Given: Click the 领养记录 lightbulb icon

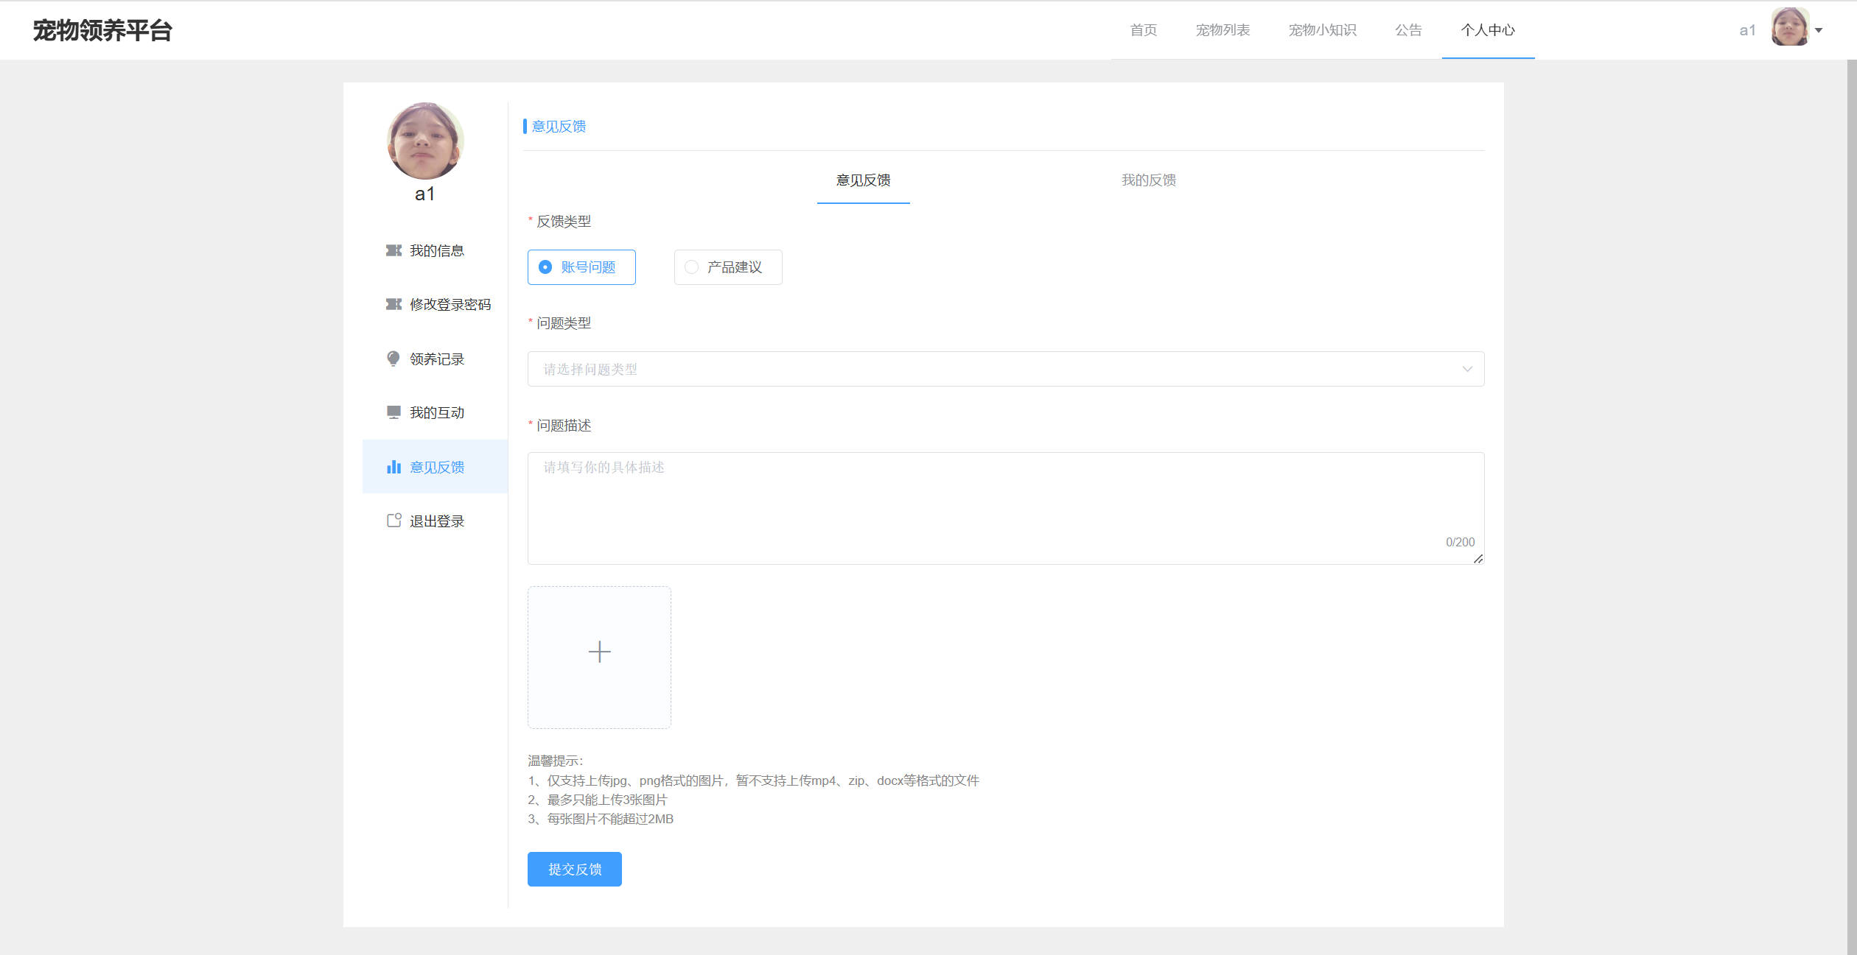Looking at the screenshot, I should 394,359.
